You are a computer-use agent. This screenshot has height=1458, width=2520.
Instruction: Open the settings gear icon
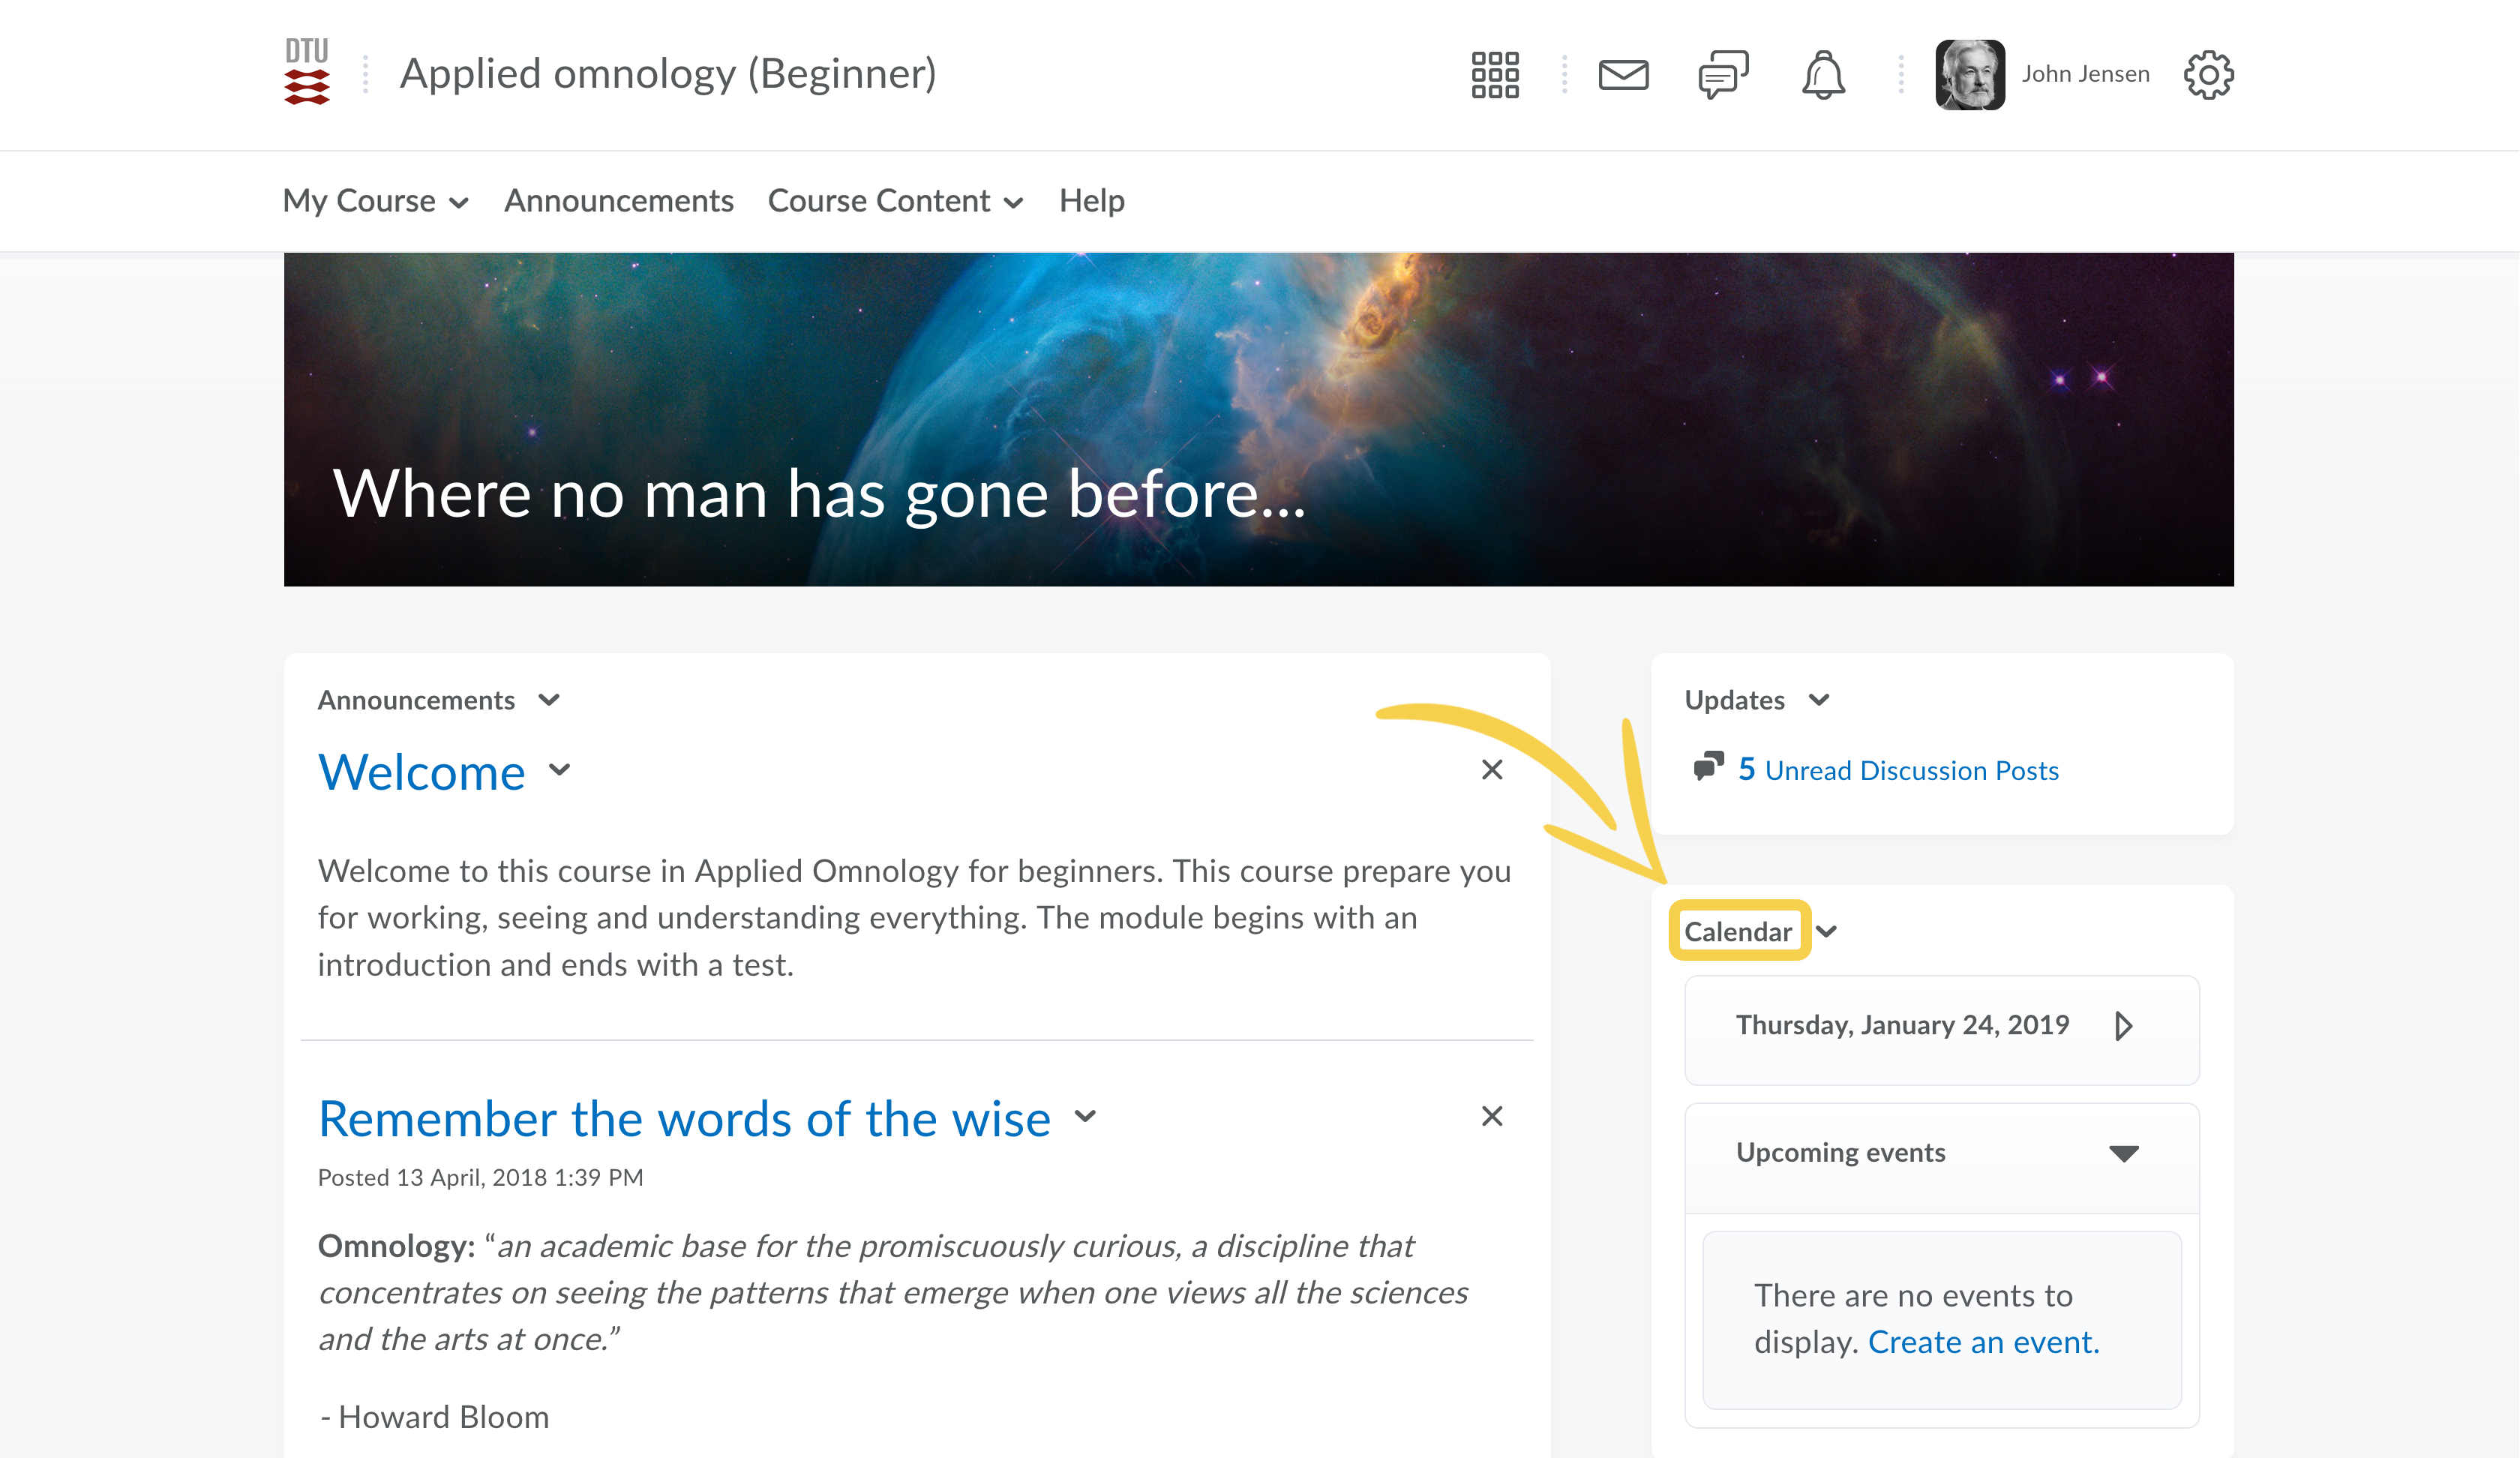[2208, 75]
